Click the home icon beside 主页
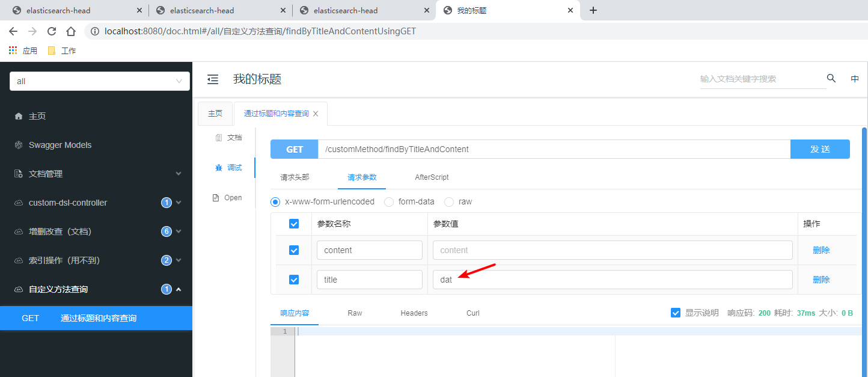 click(18, 116)
